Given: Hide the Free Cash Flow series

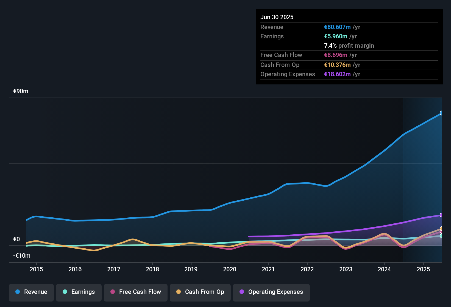Looking at the screenshot, I should pos(135,292).
